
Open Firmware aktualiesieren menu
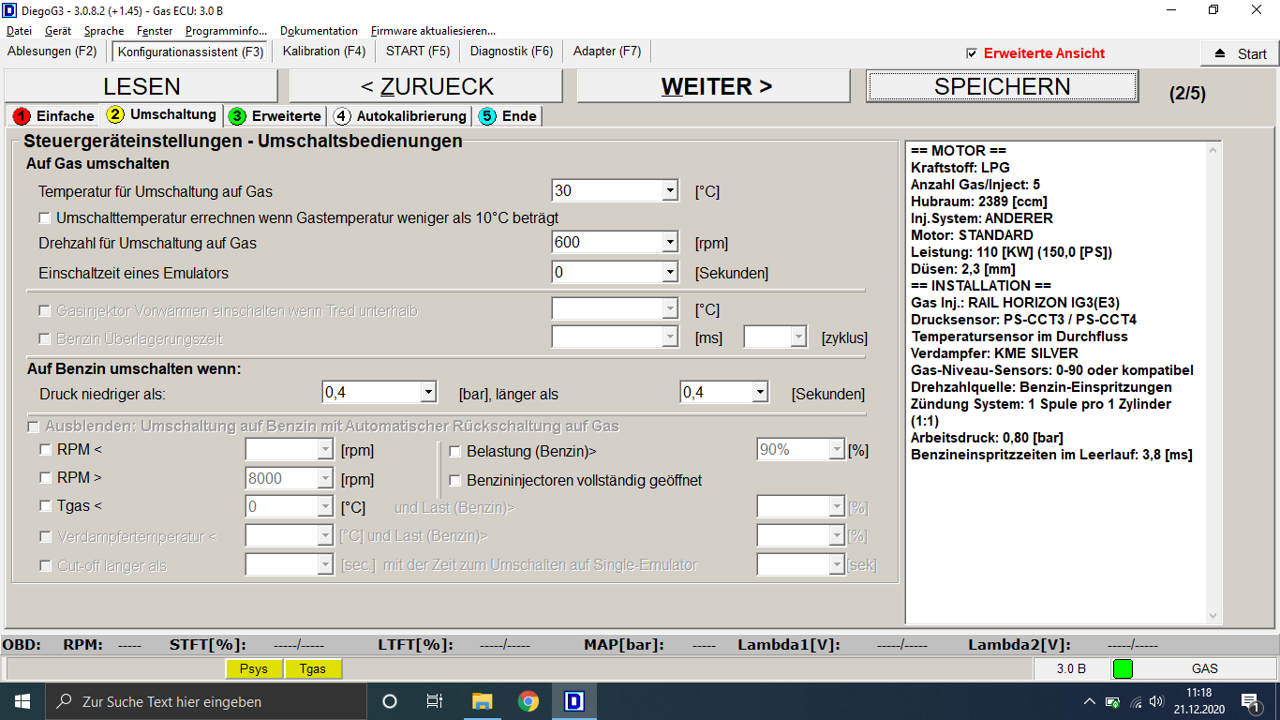coord(433,31)
